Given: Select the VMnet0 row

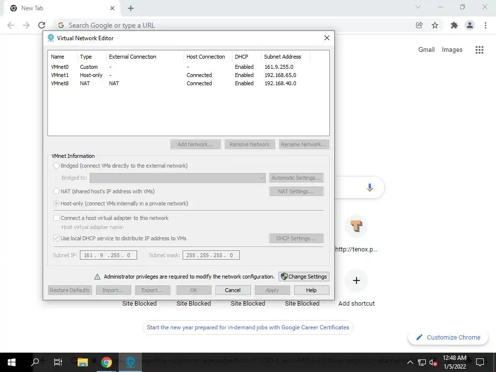Looking at the screenshot, I should pos(188,67).
